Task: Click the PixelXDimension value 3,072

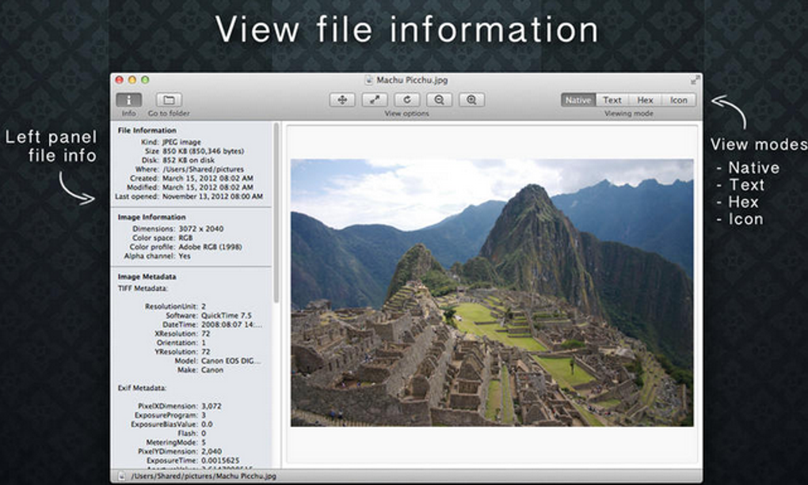Action: pos(212,406)
